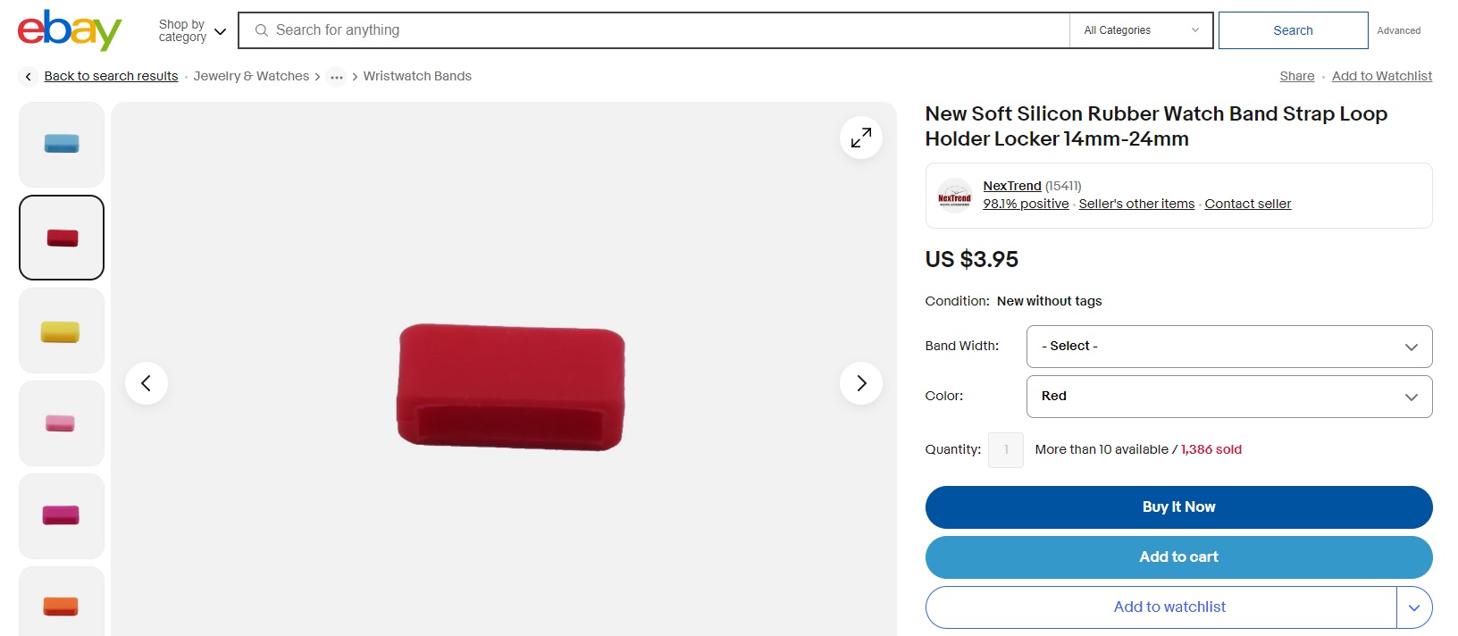Click the search magnifier icon
Screen dimensions: 1458x636
(x=262, y=30)
